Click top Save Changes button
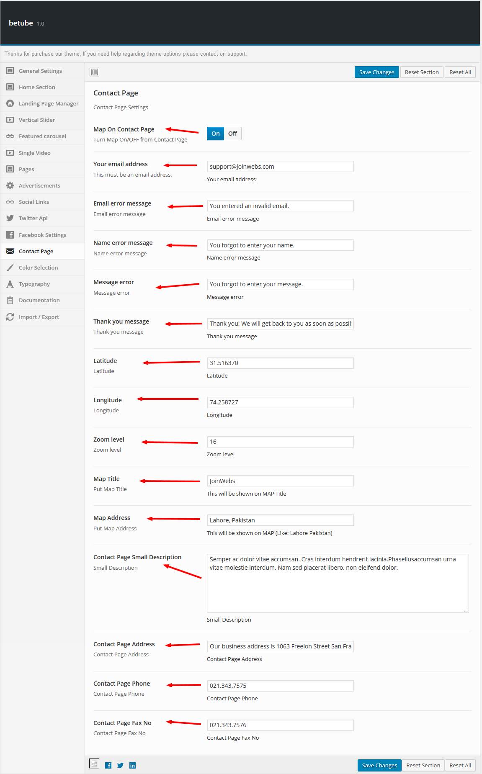The image size is (482, 774). (x=376, y=72)
